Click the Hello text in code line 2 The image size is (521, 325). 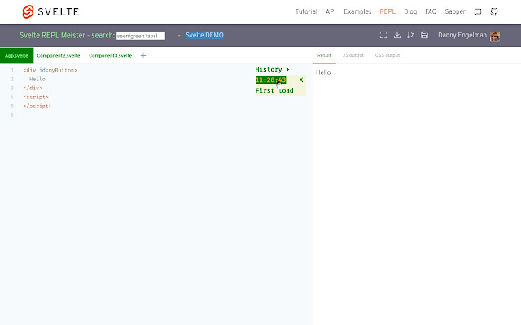pos(37,80)
